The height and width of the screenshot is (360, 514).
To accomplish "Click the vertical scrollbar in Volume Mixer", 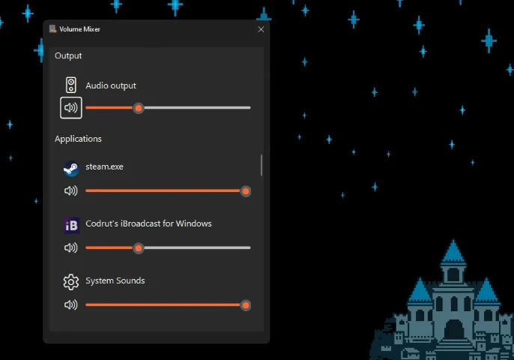I will [261, 165].
